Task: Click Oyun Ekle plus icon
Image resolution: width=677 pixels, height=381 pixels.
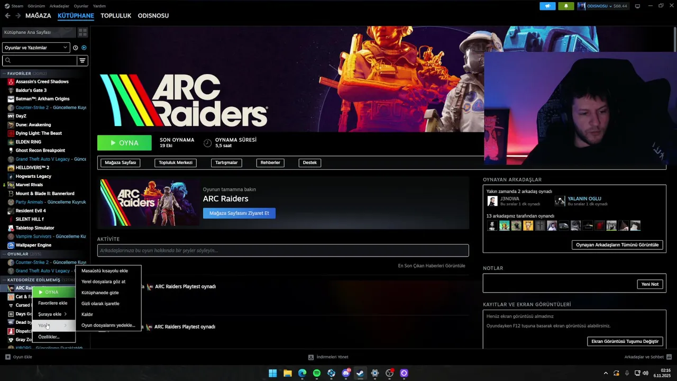Action: 8,357
